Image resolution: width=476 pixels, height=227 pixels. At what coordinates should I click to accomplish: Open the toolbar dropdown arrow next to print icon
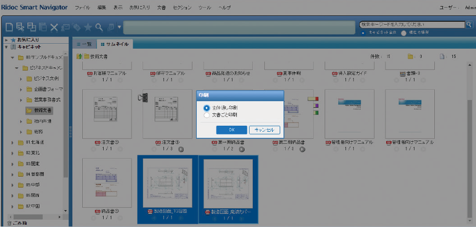tap(119, 27)
